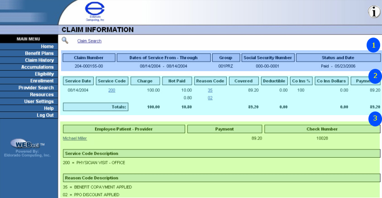Viewport: 382px width, 198px height.
Task: Select Eligibility menu item
Action: (x=44, y=74)
